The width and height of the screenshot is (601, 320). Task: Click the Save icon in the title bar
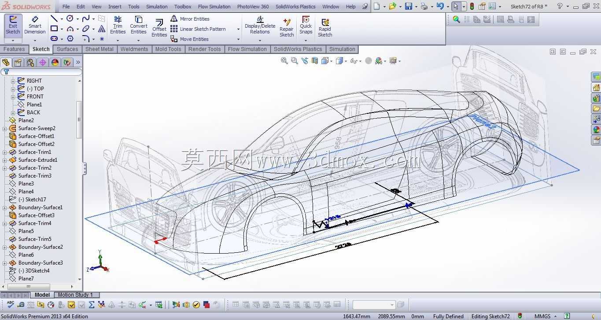coord(409,6)
